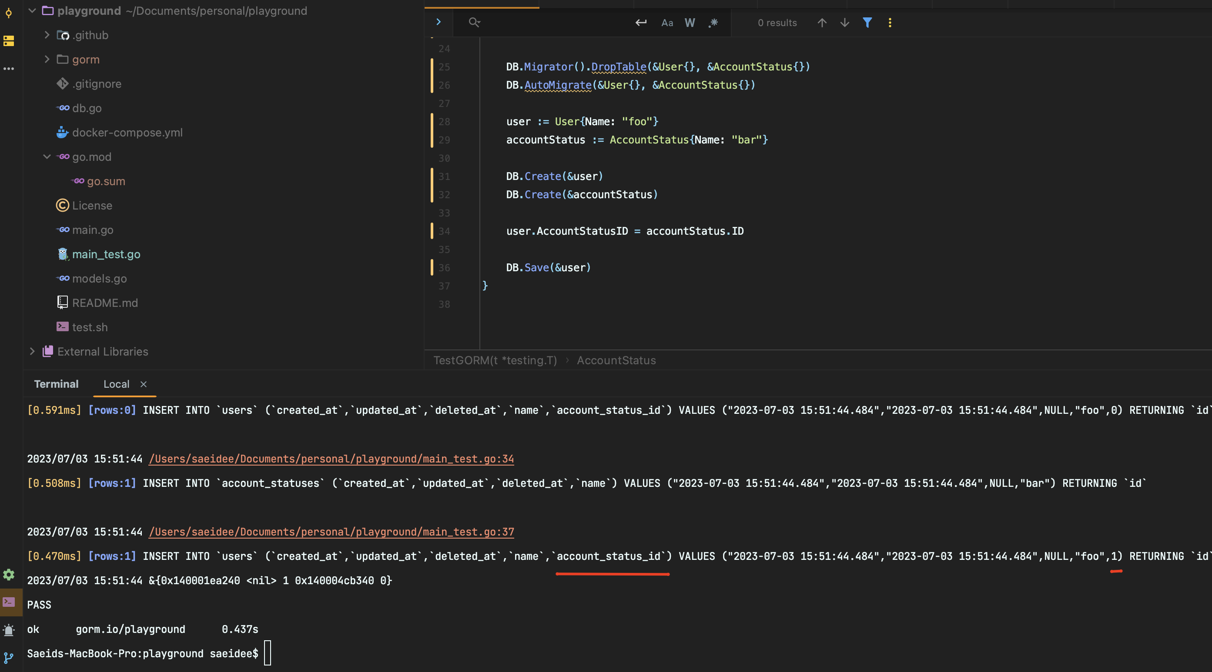Open main_test.go:34 link
Screen dimensions: 1212x672
click(331, 459)
